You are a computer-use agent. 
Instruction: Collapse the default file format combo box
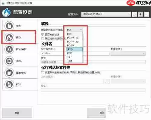coord(74,30)
